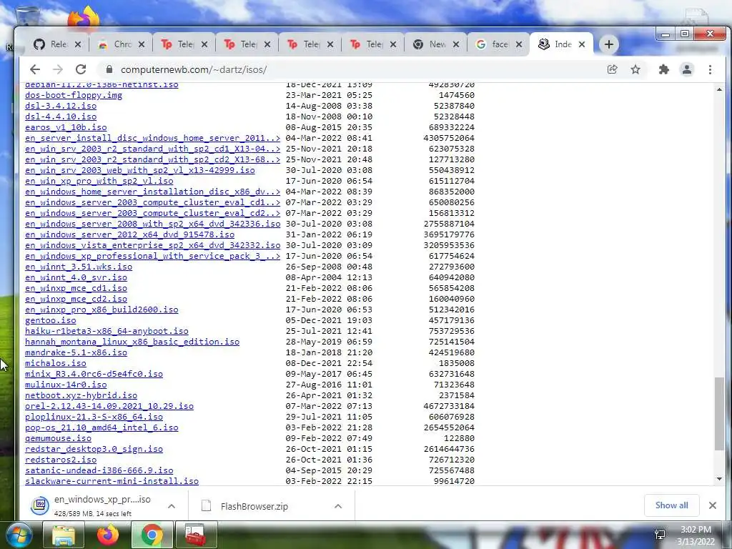This screenshot has width=732, height=549.
Task: Expand en_windows_xp_pr....iso download options
Action: 172,506
